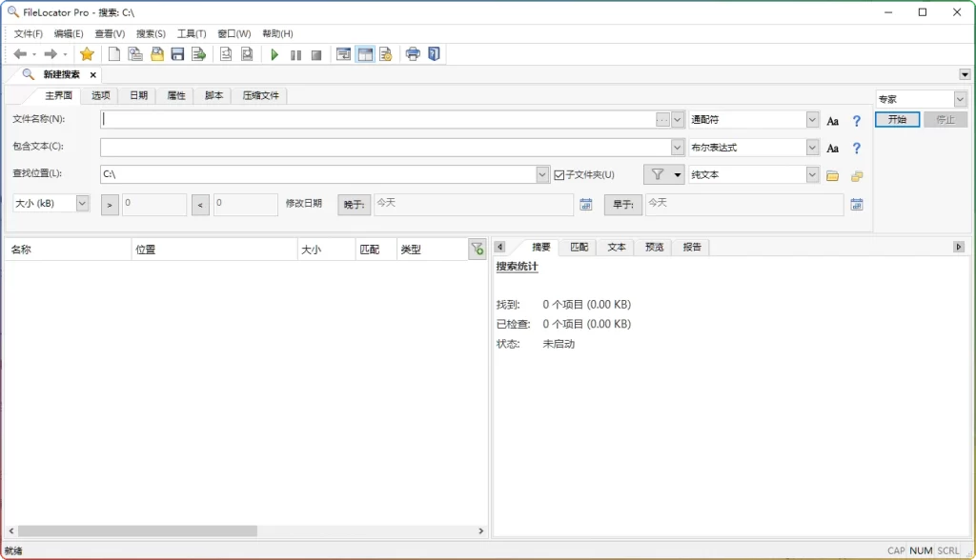976x560 pixels.
Task: Open the 通配符 dropdown
Action: coord(811,119)
